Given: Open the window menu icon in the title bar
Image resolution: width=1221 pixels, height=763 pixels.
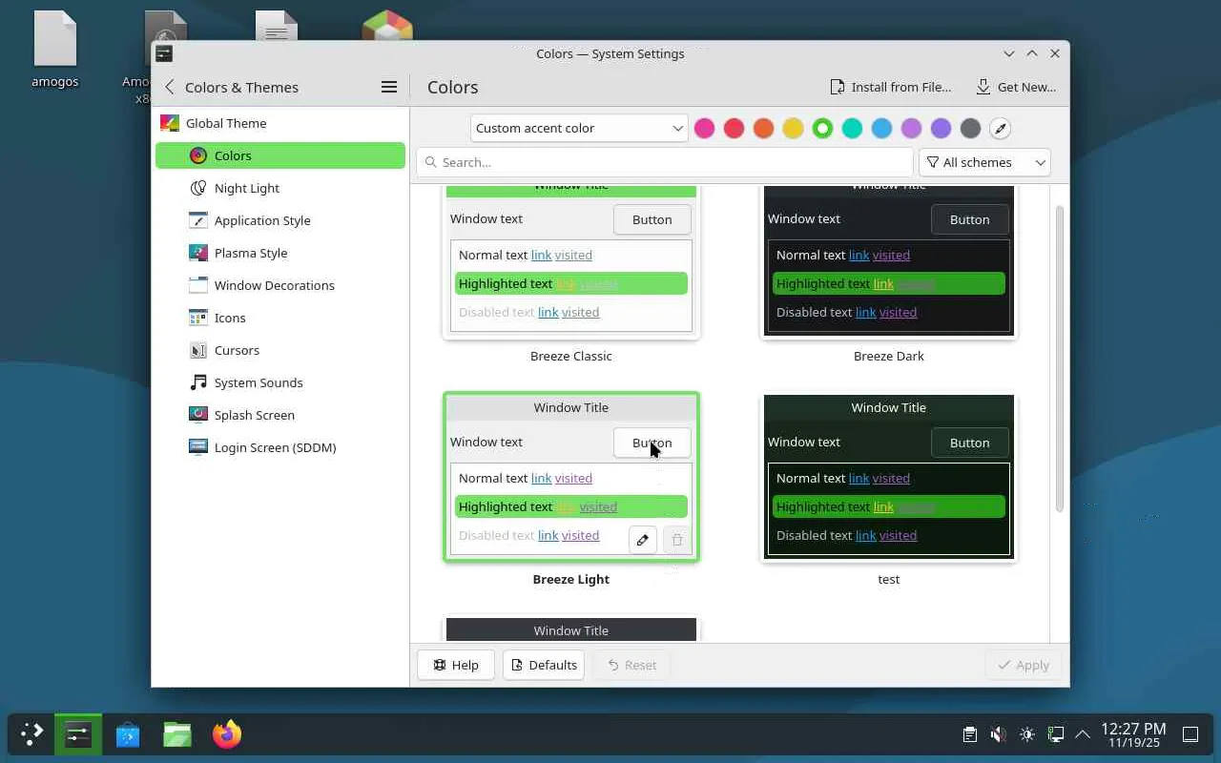Looking at the screenshot, I should pos(164,53).
